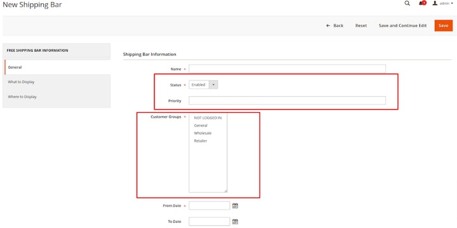Open the search magnifier icon
Viewport: 457px width, 228px height.
408,4
